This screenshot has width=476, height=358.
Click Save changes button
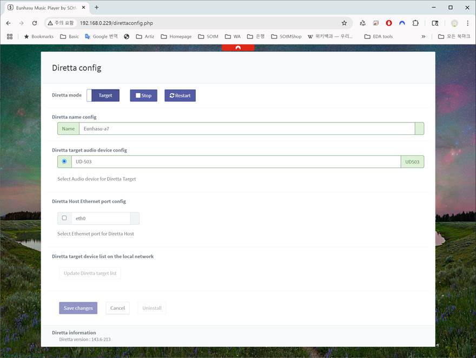point(78,308)
